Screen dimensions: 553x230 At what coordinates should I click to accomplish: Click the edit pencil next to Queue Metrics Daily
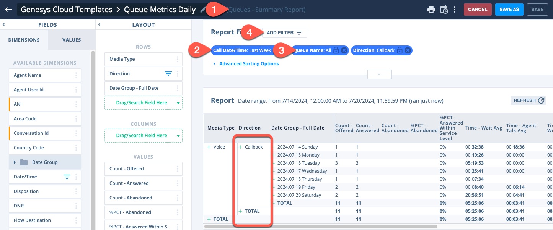coord(202,9)
